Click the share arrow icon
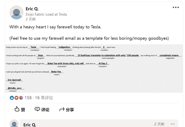The image size is (185, 127). [62, 110]
